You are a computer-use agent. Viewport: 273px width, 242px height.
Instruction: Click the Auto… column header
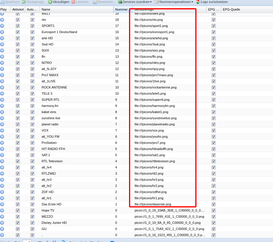point(32,9)
